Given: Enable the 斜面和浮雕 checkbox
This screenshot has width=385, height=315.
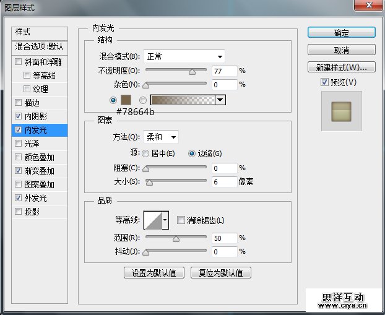Looking at the screenshot, I should pyautogui.click(x=19, y=62).
